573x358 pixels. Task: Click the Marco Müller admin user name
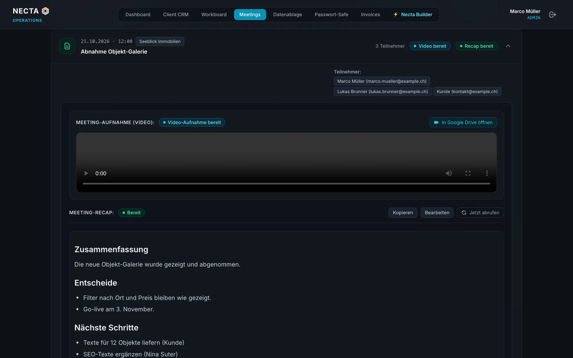tap(525, 11)
